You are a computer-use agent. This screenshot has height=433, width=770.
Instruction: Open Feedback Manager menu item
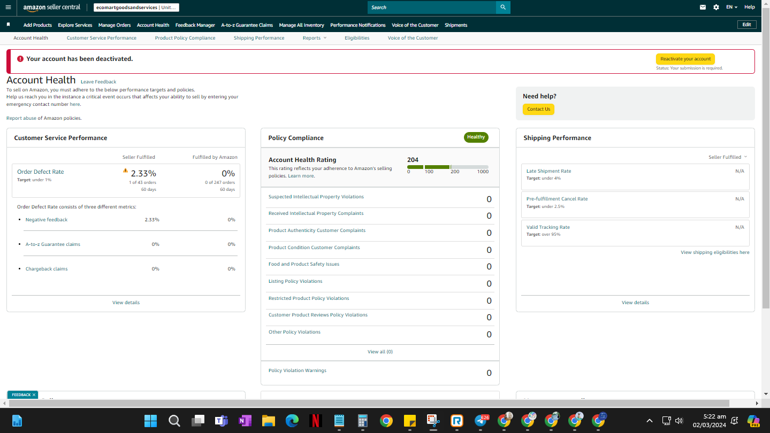(195, 25)
